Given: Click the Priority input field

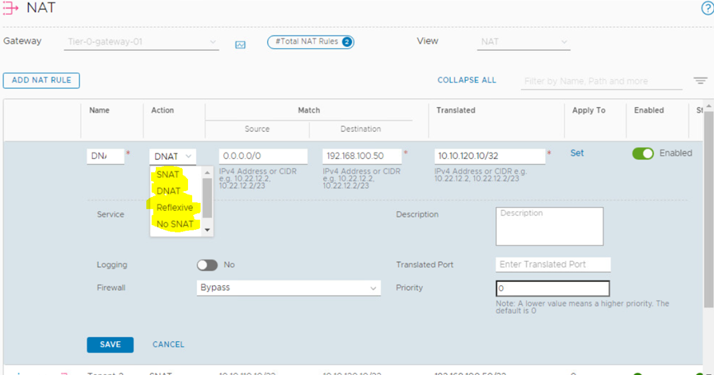Looking at the screenshot, I should click(x=553, y=289).
